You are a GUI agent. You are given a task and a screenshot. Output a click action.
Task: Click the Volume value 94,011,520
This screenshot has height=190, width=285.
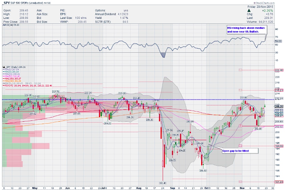pyautogui.click(x=266, y=22)
